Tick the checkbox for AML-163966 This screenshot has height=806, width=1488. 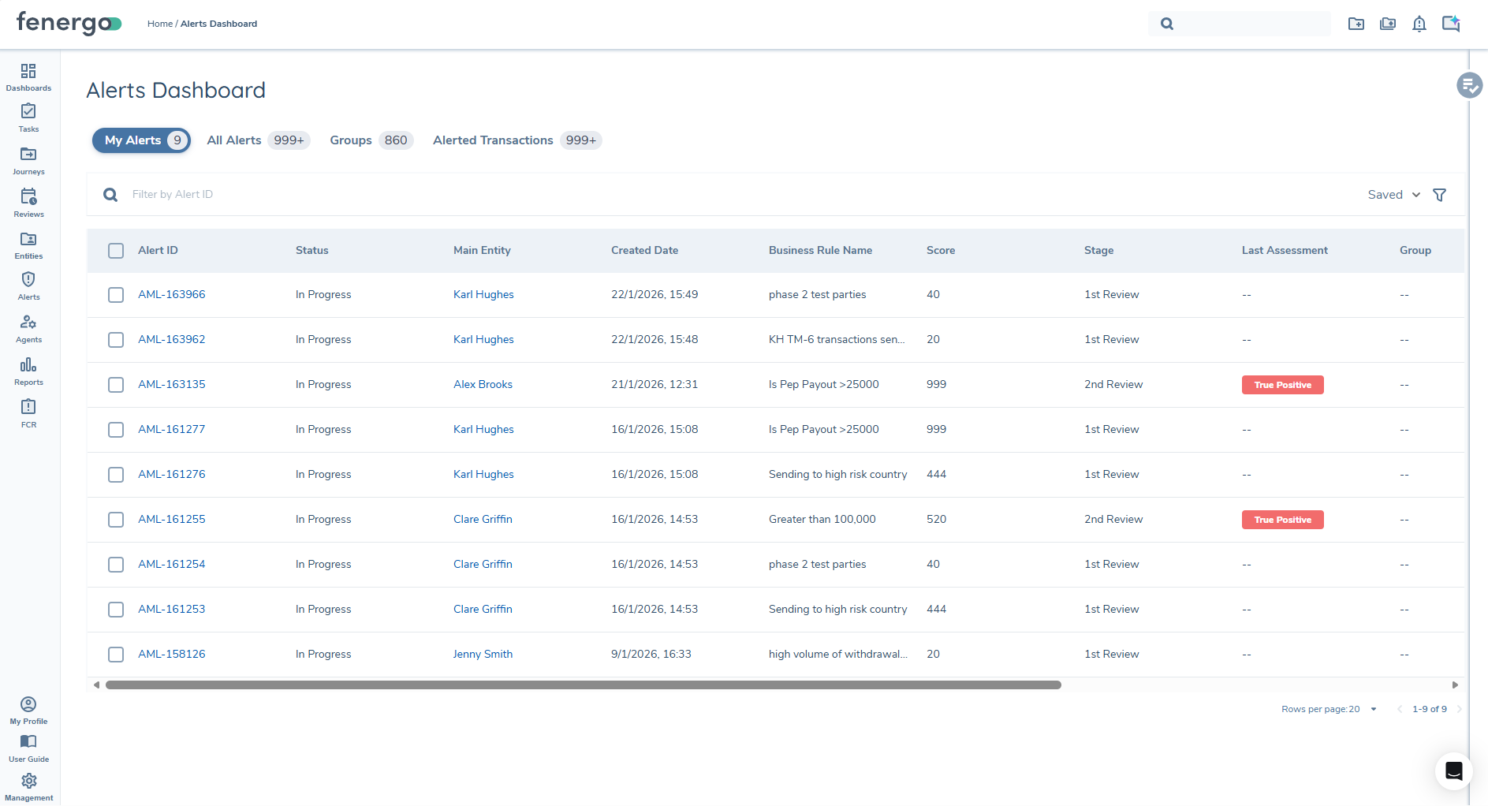point(116,295)
